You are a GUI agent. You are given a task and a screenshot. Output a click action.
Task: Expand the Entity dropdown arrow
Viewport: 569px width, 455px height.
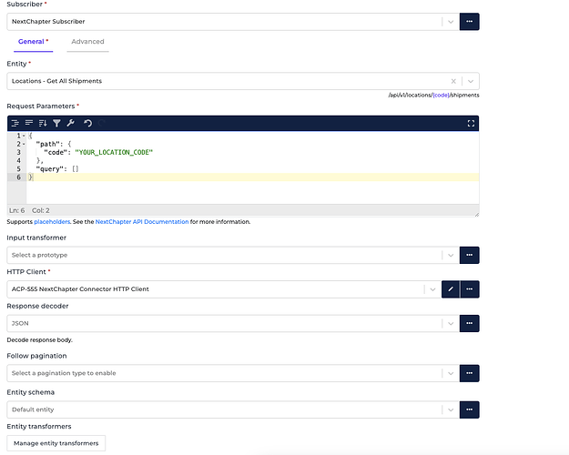point(471,81)
